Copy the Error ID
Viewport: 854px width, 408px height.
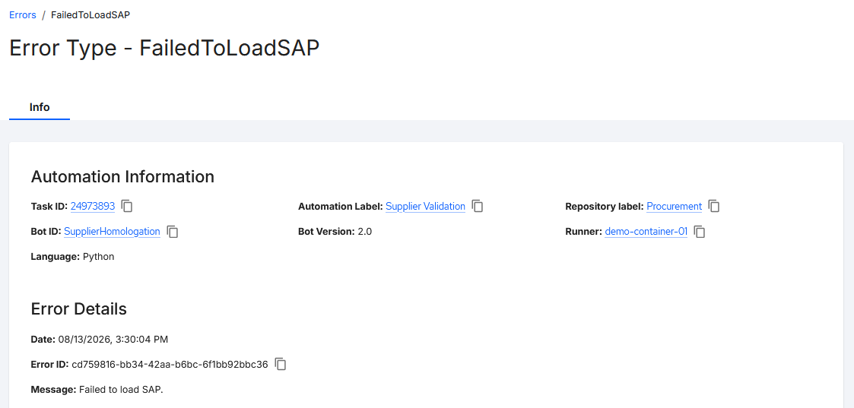281,364
